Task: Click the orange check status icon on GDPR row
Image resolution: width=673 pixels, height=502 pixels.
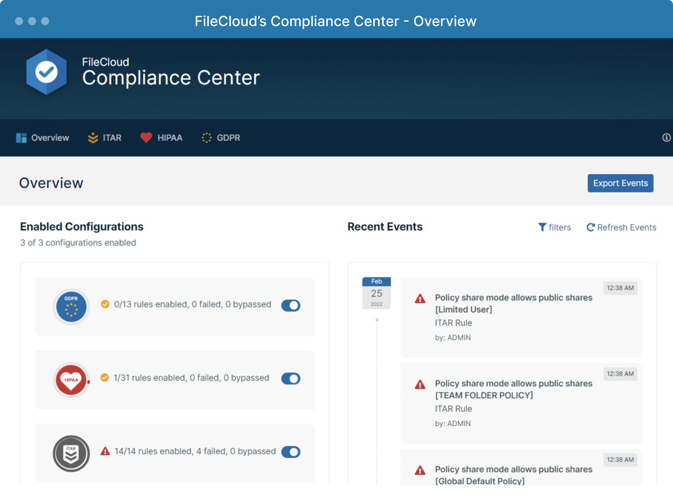Action: coord(105,304)
